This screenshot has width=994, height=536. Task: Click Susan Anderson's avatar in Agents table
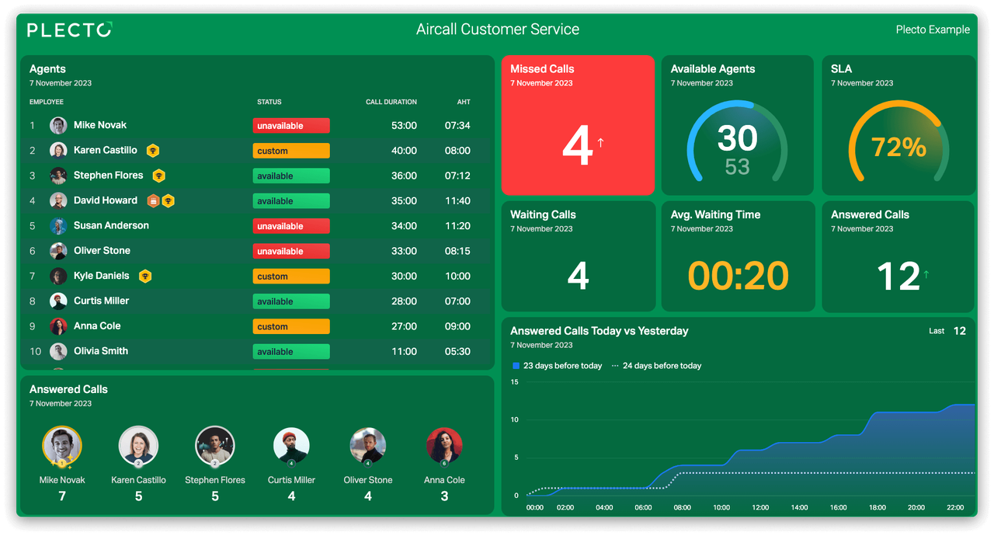tap(58, 226)
